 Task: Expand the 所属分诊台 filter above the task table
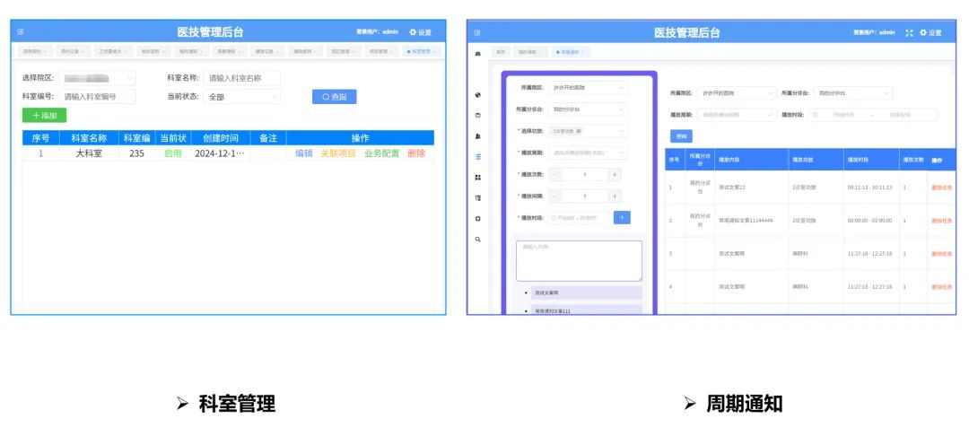click(853, 93)
